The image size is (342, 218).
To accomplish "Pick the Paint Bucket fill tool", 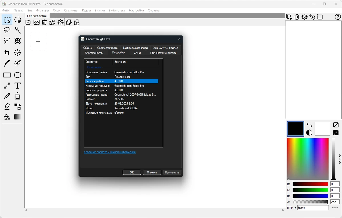I will point(7,117).
